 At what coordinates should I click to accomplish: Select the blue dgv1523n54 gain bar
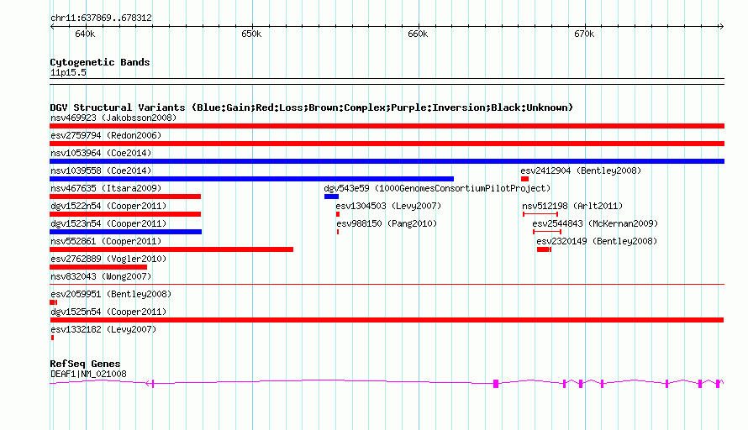pos(125,232)
